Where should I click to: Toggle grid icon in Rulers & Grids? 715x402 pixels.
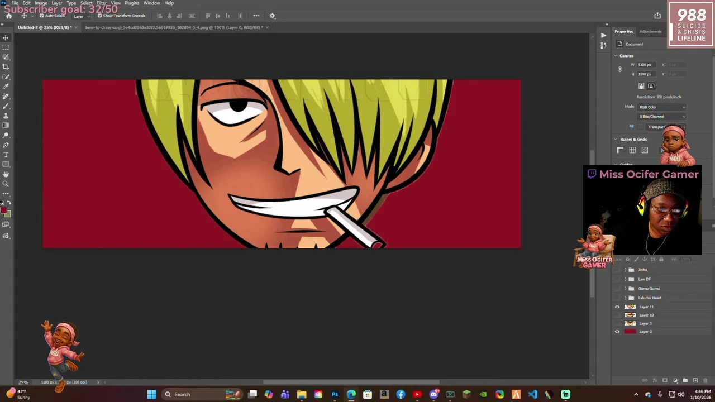tap(632, 150)
